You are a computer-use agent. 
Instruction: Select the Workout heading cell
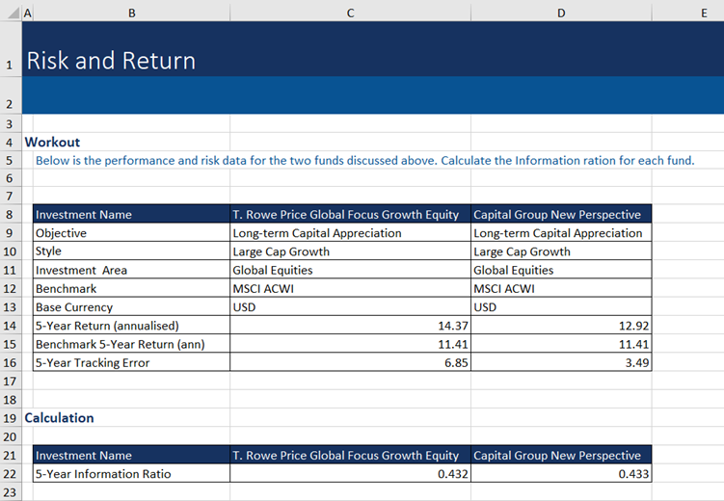click(53, 142)
